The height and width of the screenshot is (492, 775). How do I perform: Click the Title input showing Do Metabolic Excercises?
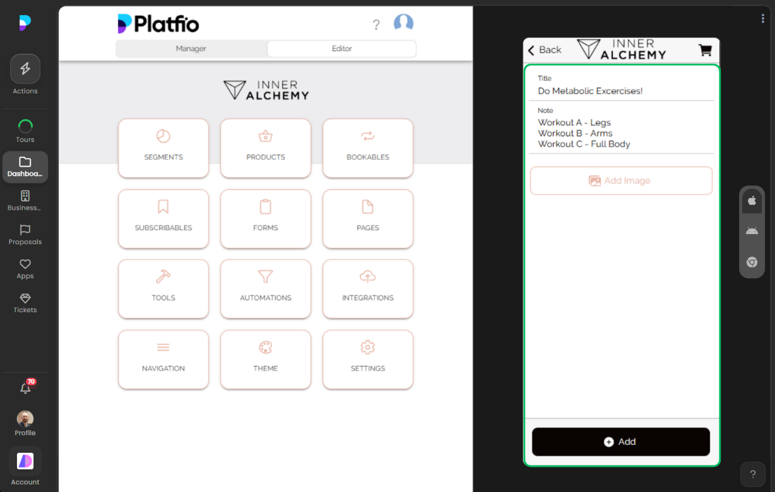click(590, 91)
